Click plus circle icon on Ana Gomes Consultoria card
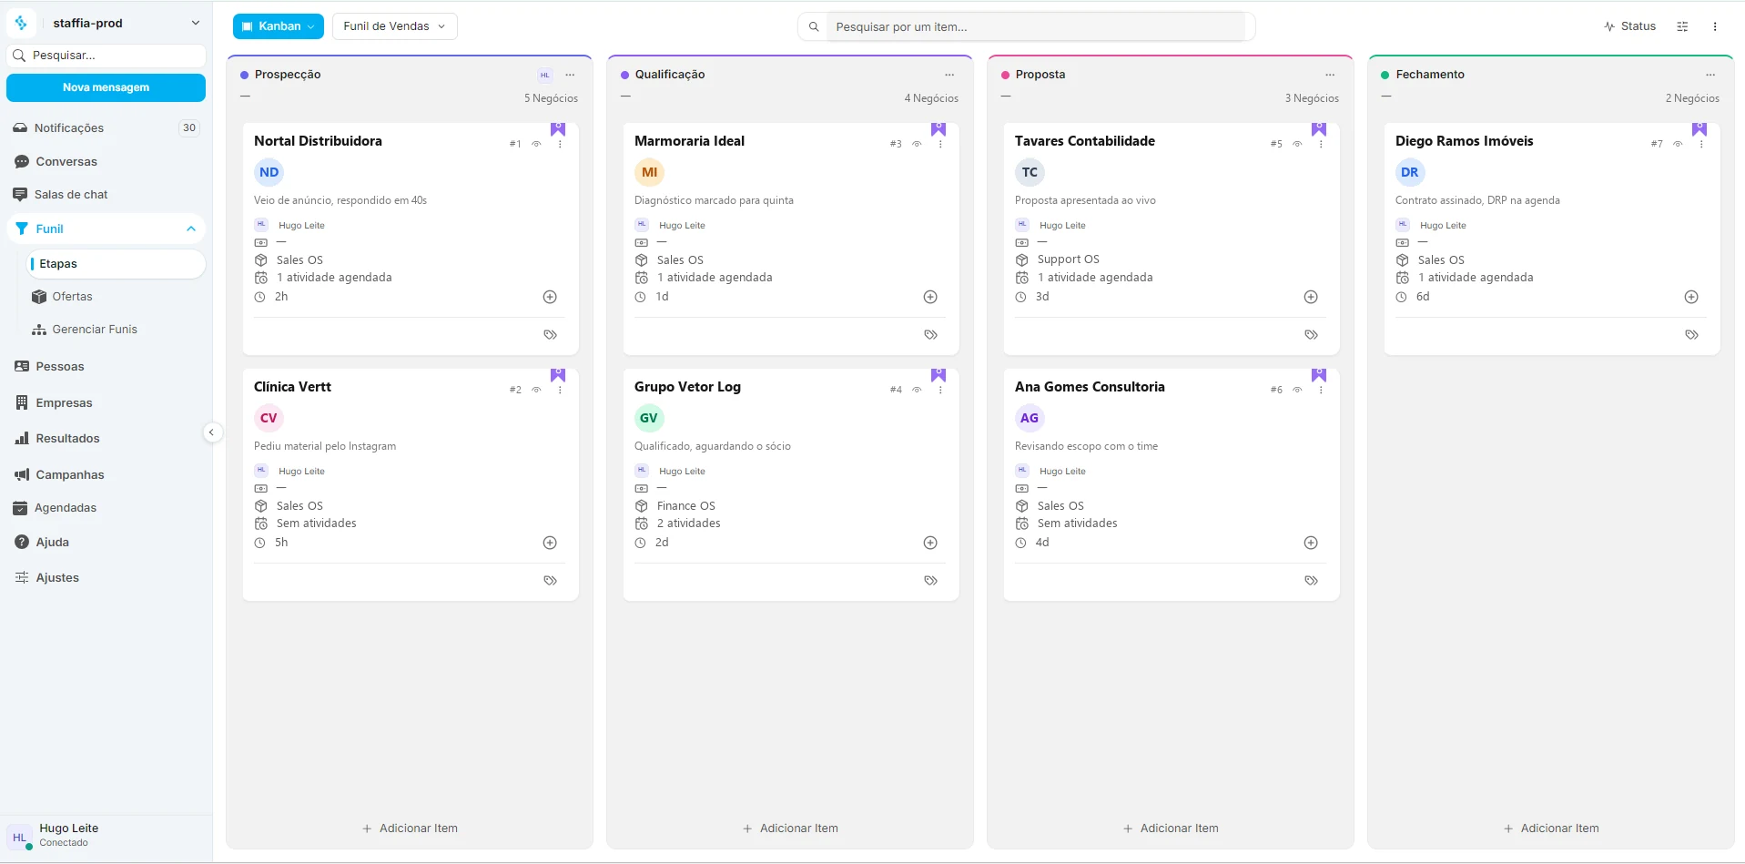Screen dimensions: 1745x864 1311,543
